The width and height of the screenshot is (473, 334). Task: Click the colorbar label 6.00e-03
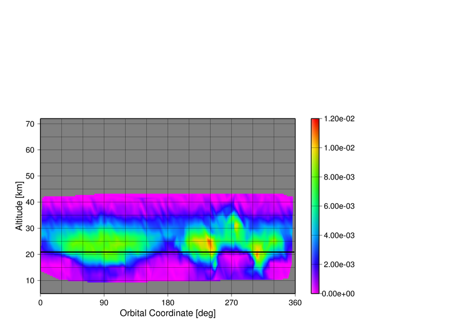pyautogui.click(x=339, y=206)
